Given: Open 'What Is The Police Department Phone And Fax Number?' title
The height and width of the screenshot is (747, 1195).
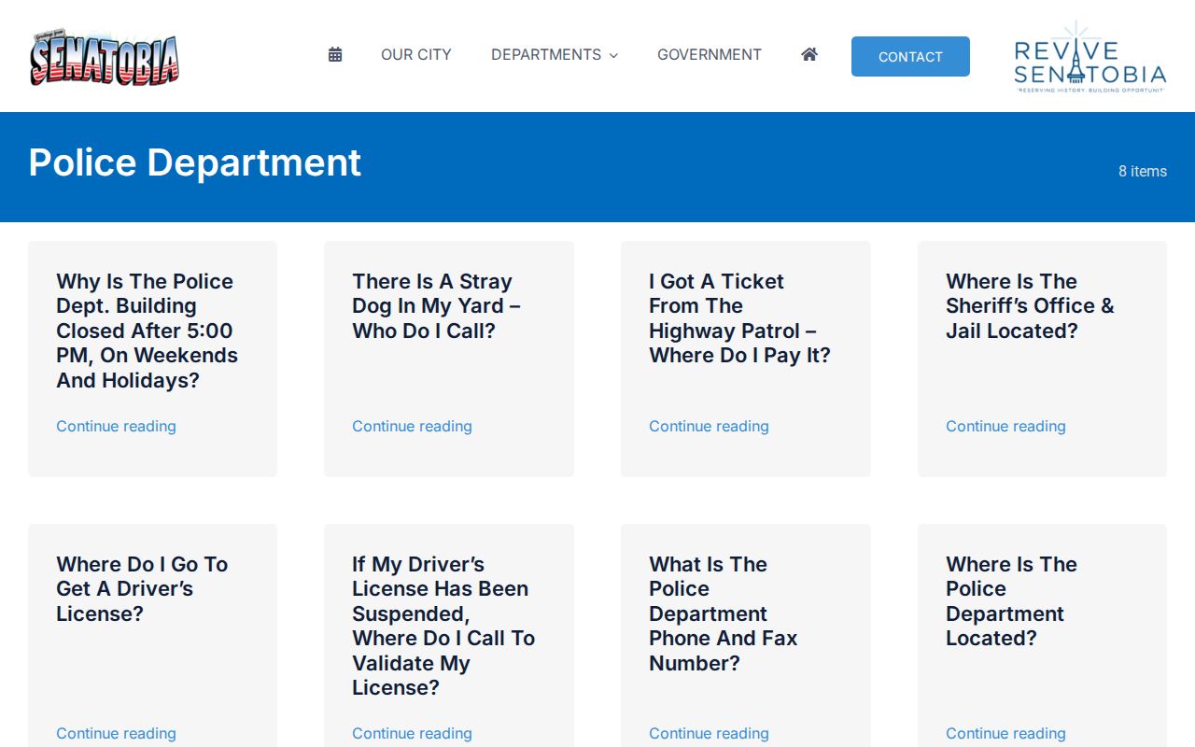Looking at the screenshot, I should click(724, 613).
